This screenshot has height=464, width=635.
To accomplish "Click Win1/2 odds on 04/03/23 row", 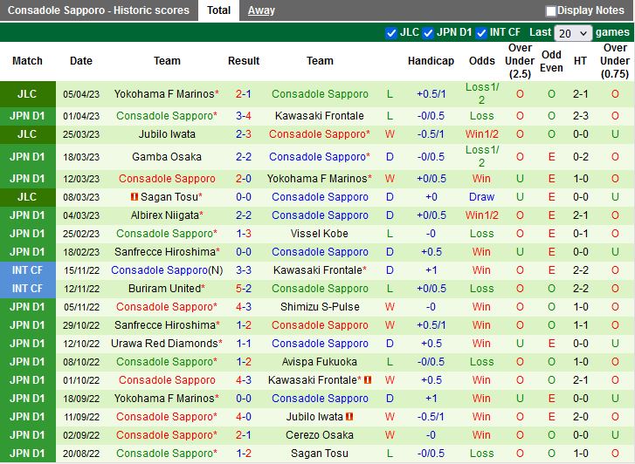I will (481, 215).
